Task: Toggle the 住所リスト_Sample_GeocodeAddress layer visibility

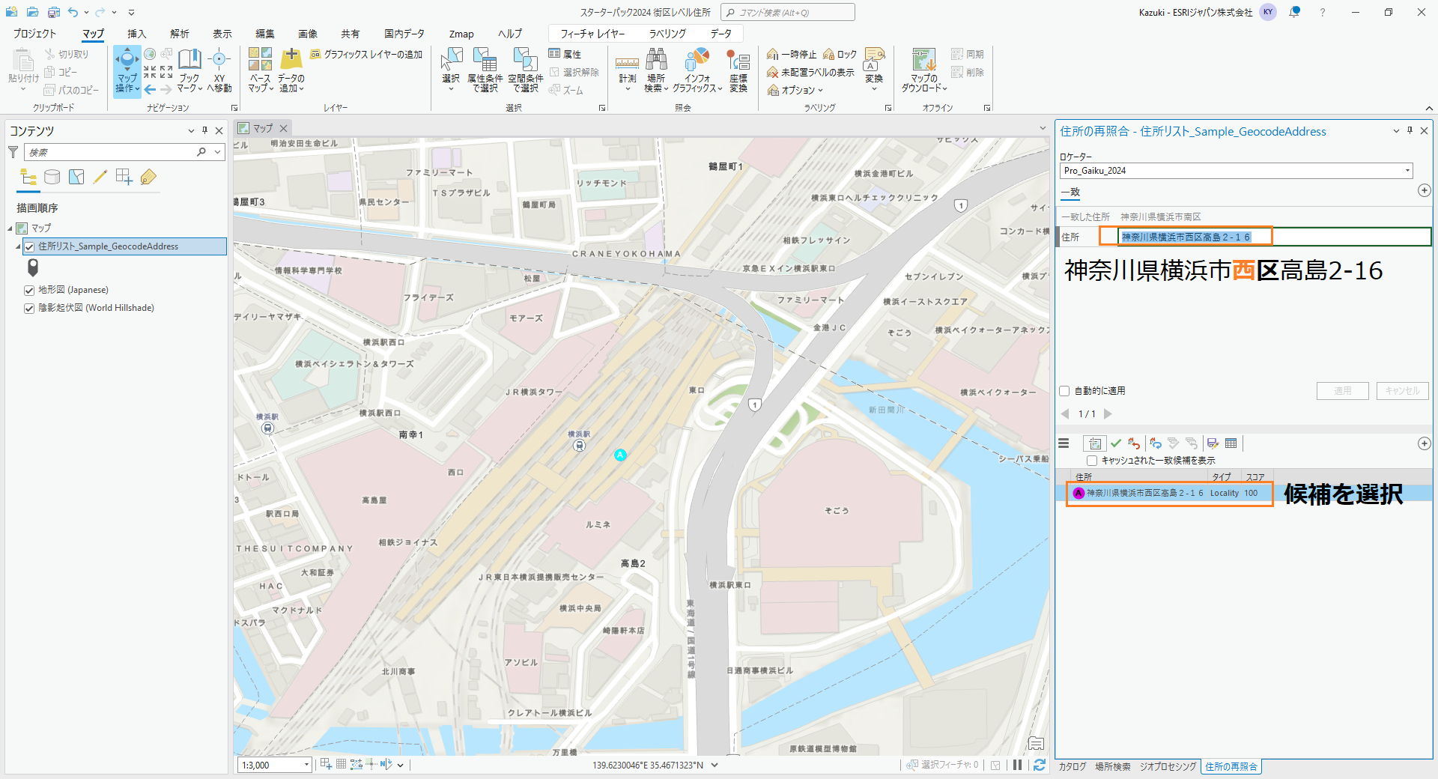Action: click(x=29, y=246)
